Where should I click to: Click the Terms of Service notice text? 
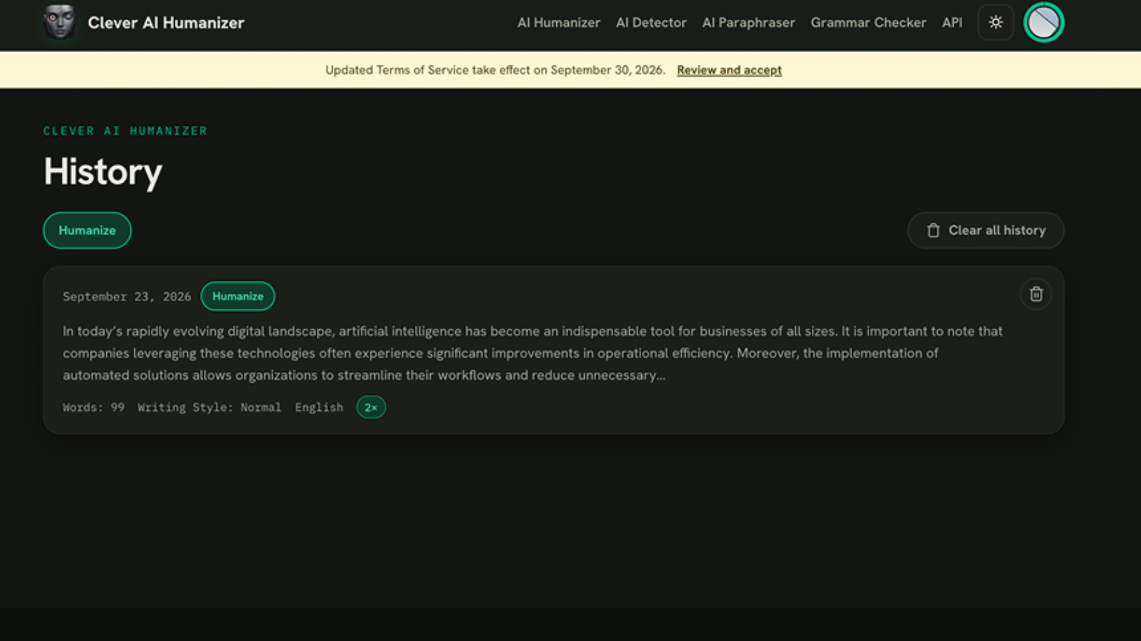[x=495, y=70]
